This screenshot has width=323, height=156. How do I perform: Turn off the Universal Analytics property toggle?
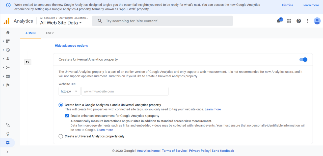tap(303, 59)
